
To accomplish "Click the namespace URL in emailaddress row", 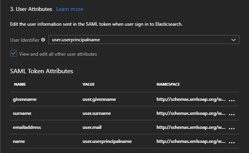I will point(191,127).
